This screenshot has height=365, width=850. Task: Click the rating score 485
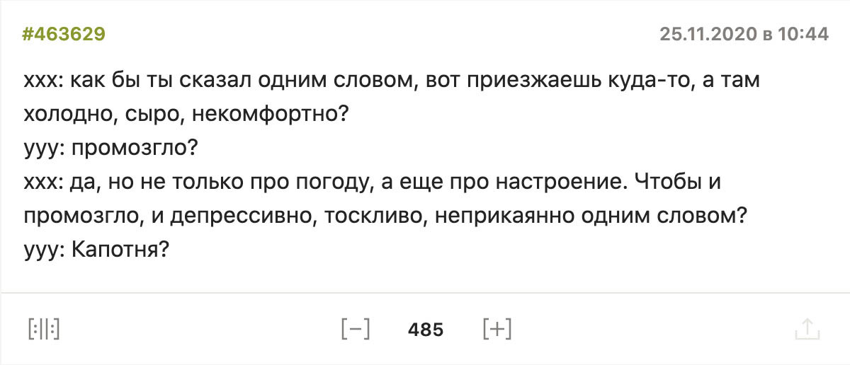[426, 330]
